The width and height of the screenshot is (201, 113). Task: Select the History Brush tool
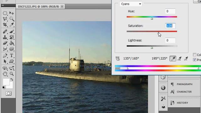coord(12,37)
